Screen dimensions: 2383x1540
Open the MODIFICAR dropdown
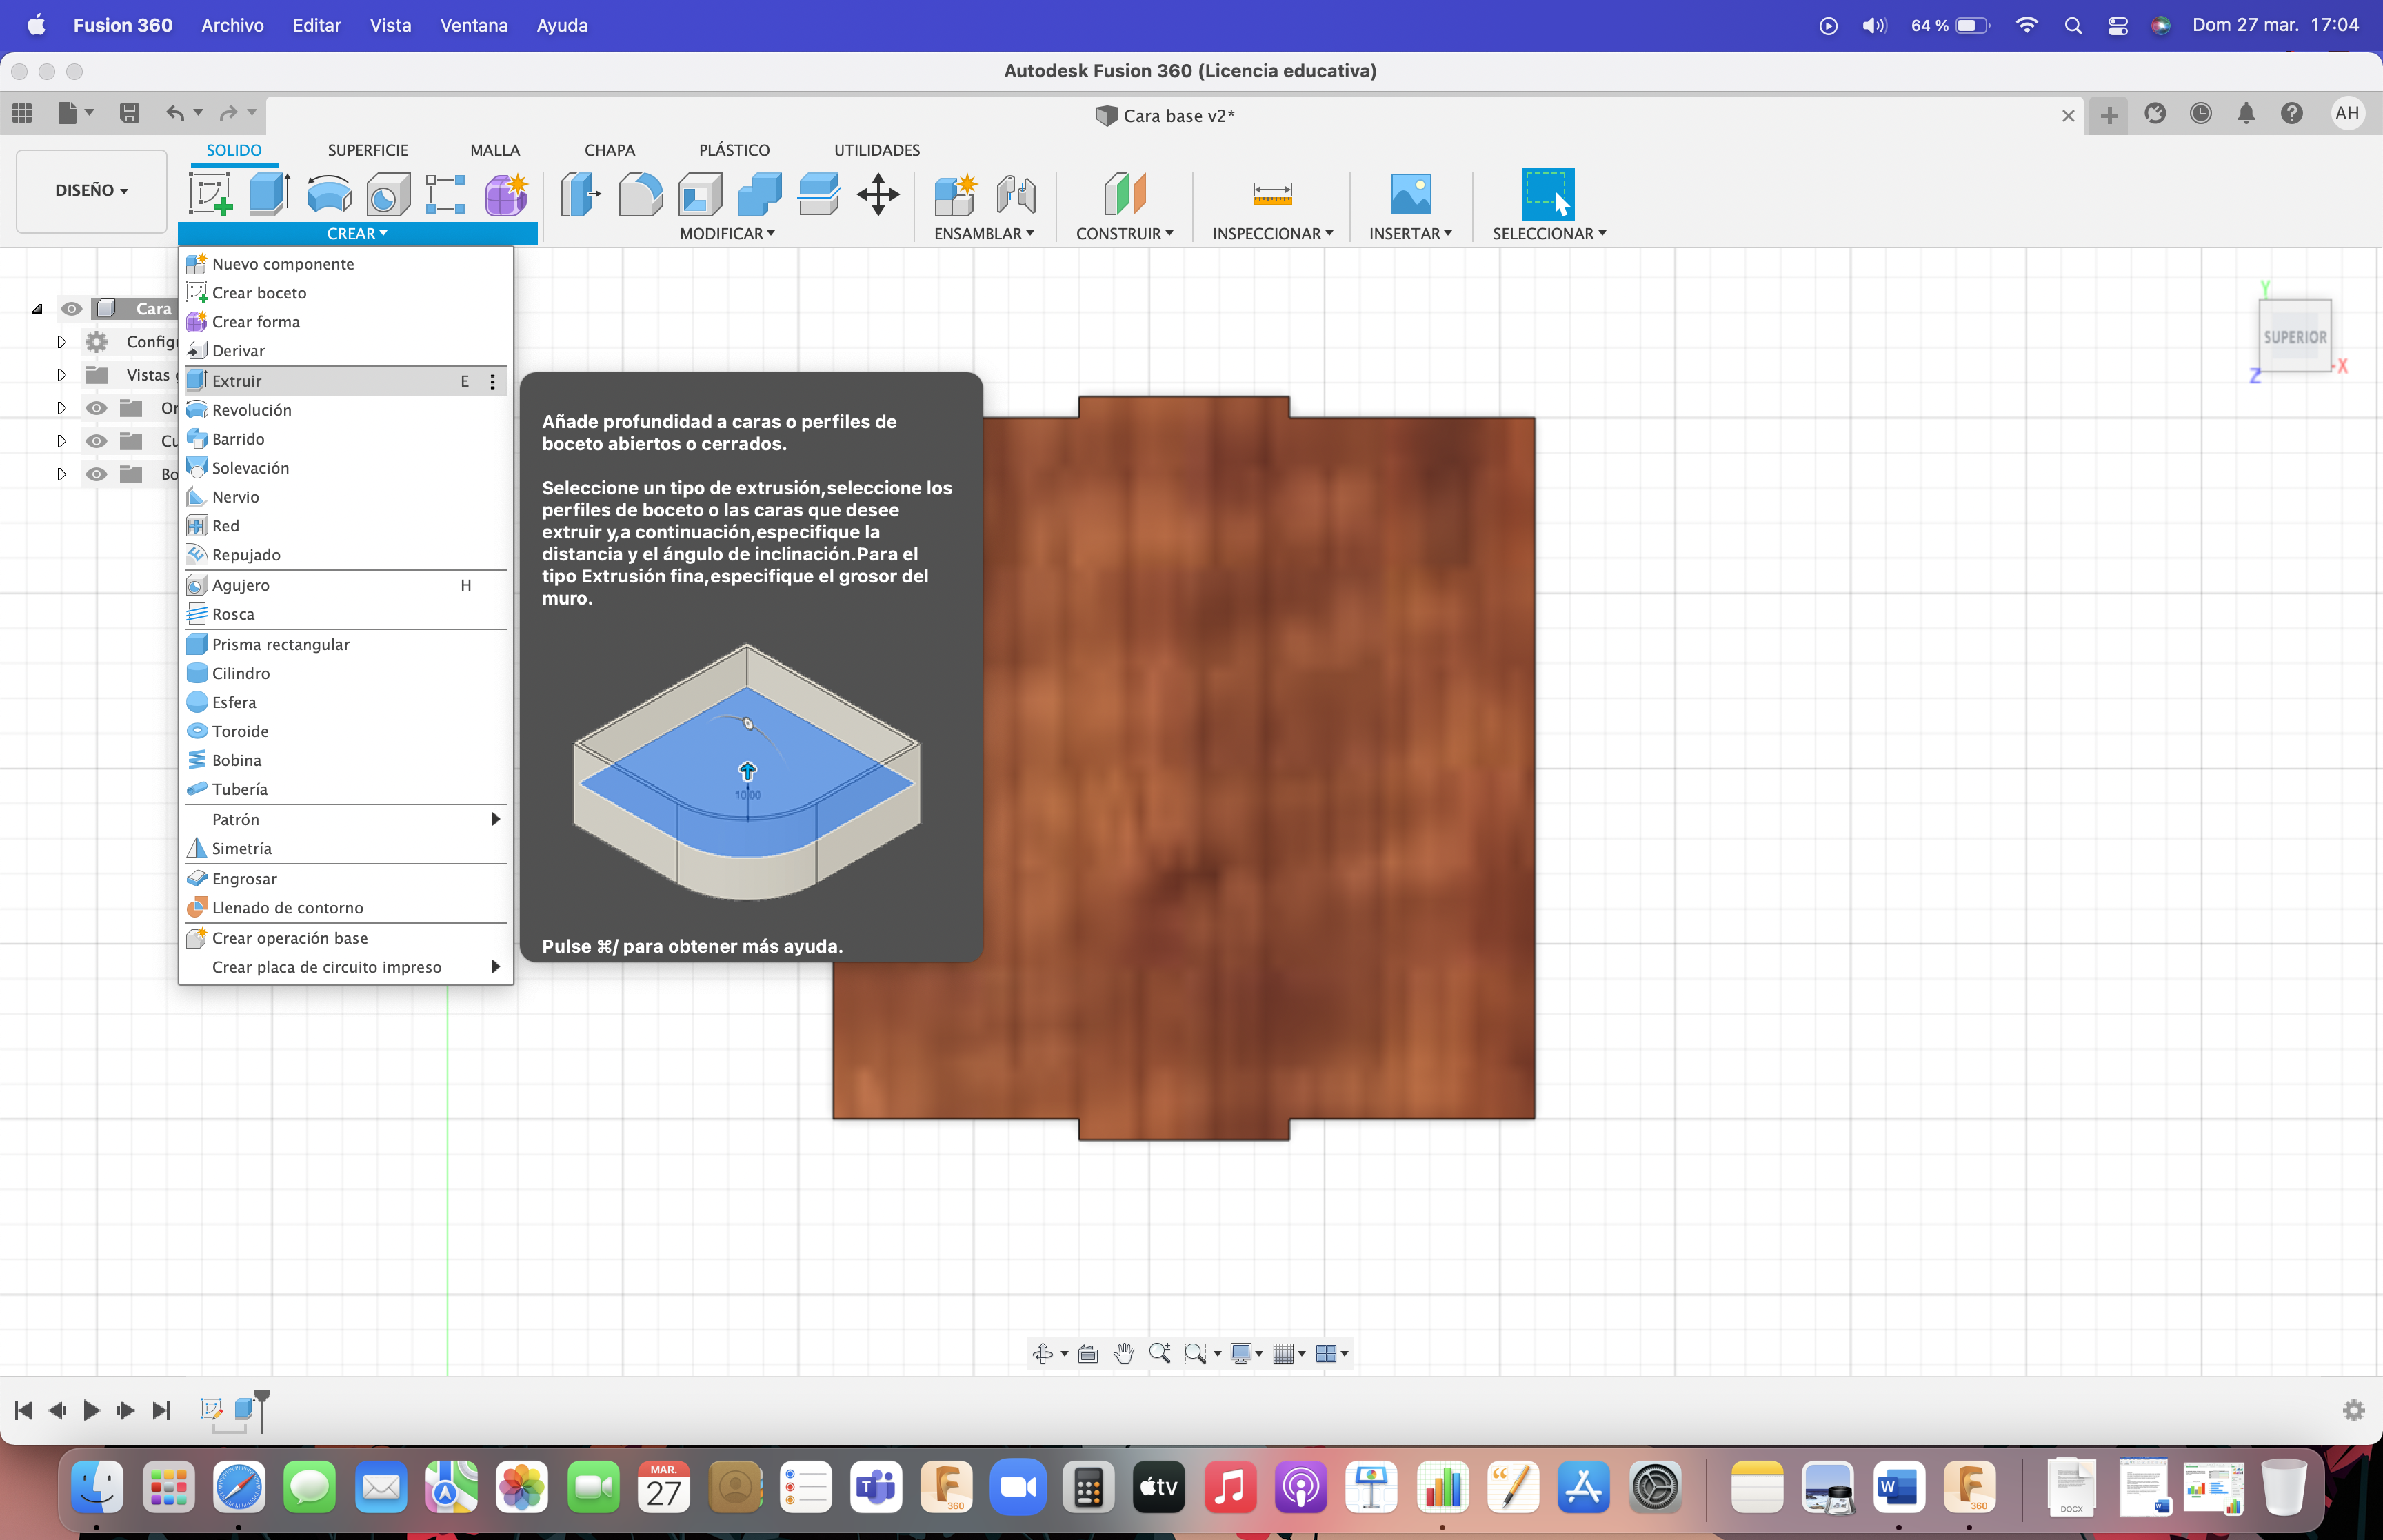[727, 233]
